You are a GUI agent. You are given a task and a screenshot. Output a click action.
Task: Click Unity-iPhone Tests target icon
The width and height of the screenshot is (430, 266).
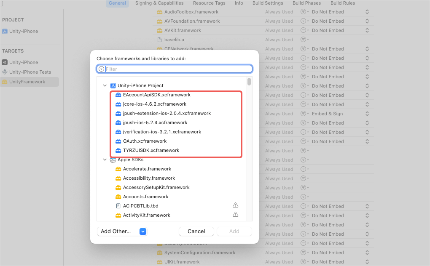[x=5, y=72]
